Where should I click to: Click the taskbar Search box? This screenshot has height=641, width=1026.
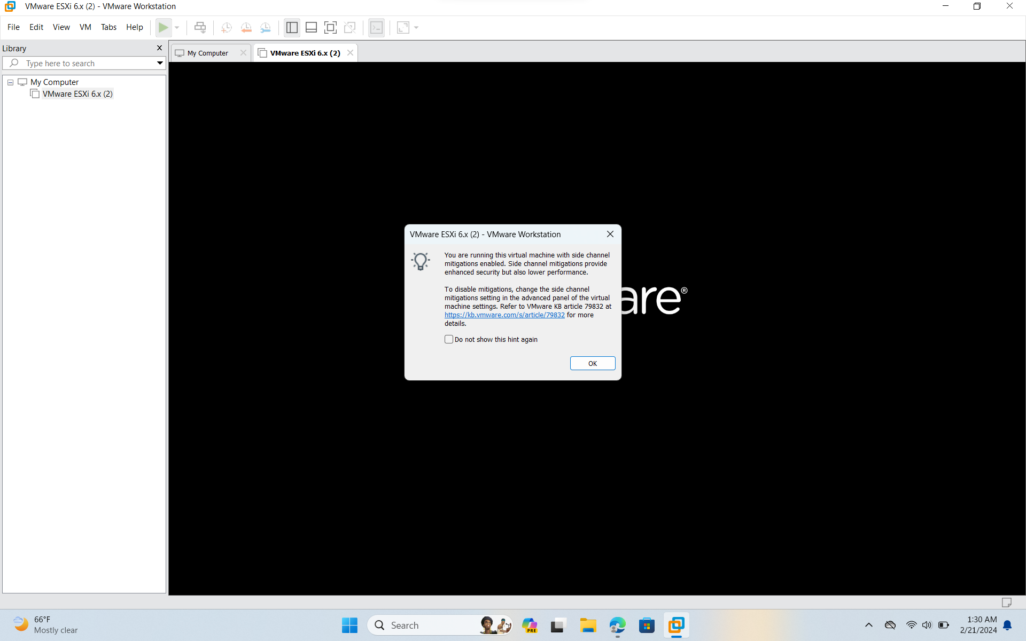click(x=439, y=625)
